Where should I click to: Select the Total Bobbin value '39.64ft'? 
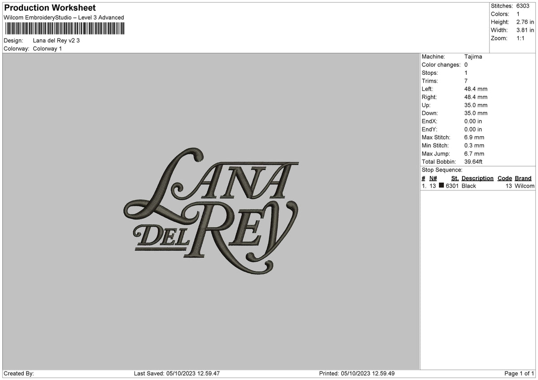point(473,161)
